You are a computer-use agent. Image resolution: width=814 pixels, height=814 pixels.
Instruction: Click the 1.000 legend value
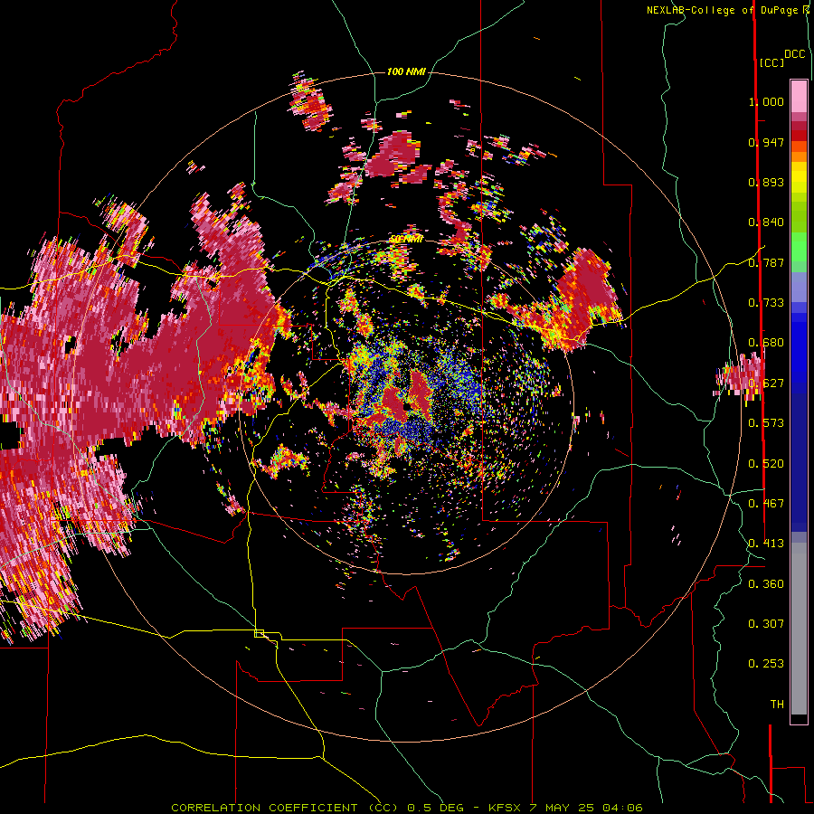point(766,101)
